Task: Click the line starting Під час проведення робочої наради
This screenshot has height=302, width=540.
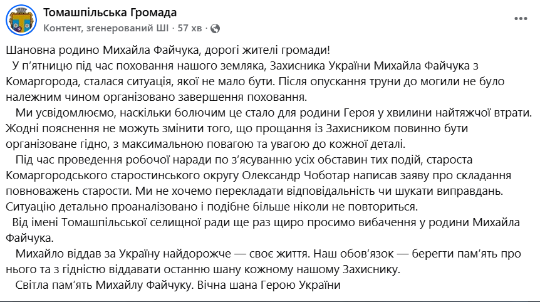Action: (244, 160)
